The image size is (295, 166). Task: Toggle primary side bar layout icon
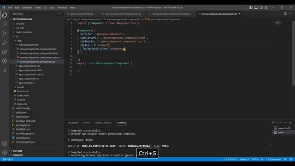pos(251,7)
